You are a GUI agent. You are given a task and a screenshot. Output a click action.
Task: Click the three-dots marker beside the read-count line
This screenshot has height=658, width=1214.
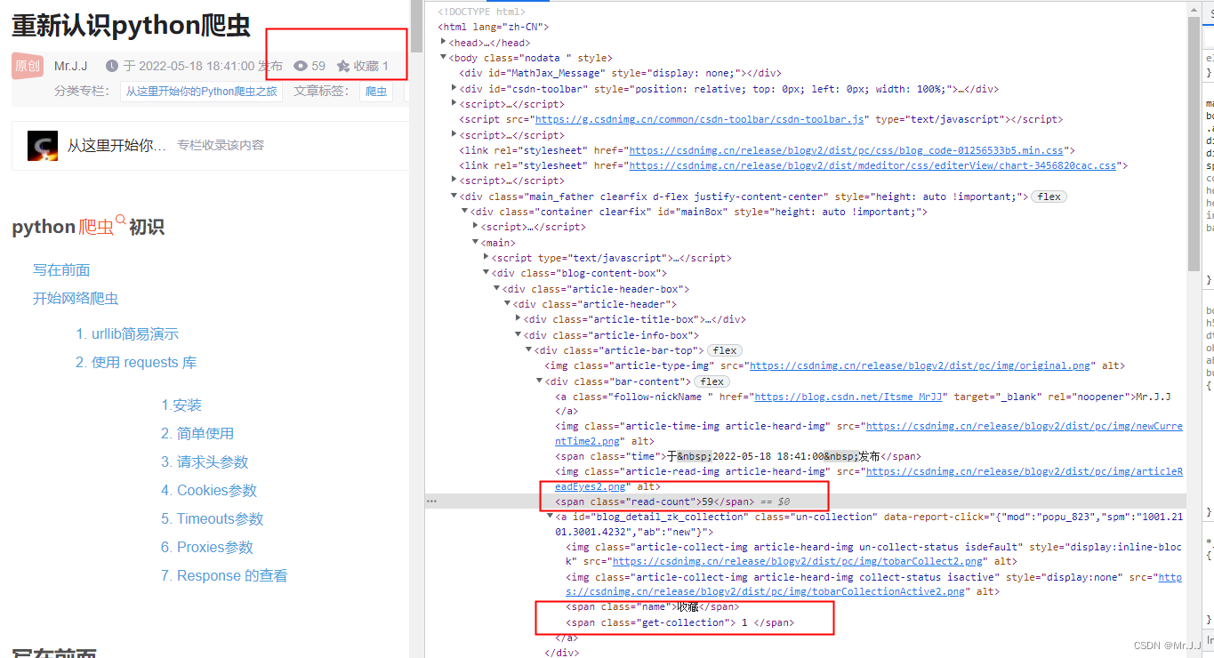click(431, 502)
